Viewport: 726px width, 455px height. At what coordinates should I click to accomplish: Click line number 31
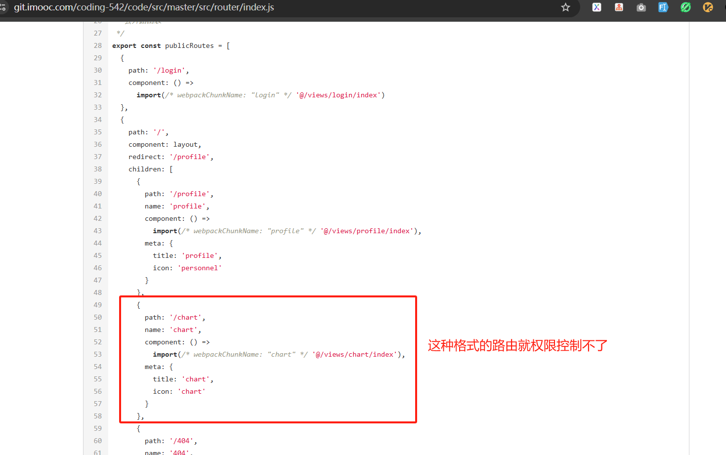[98, 83]
